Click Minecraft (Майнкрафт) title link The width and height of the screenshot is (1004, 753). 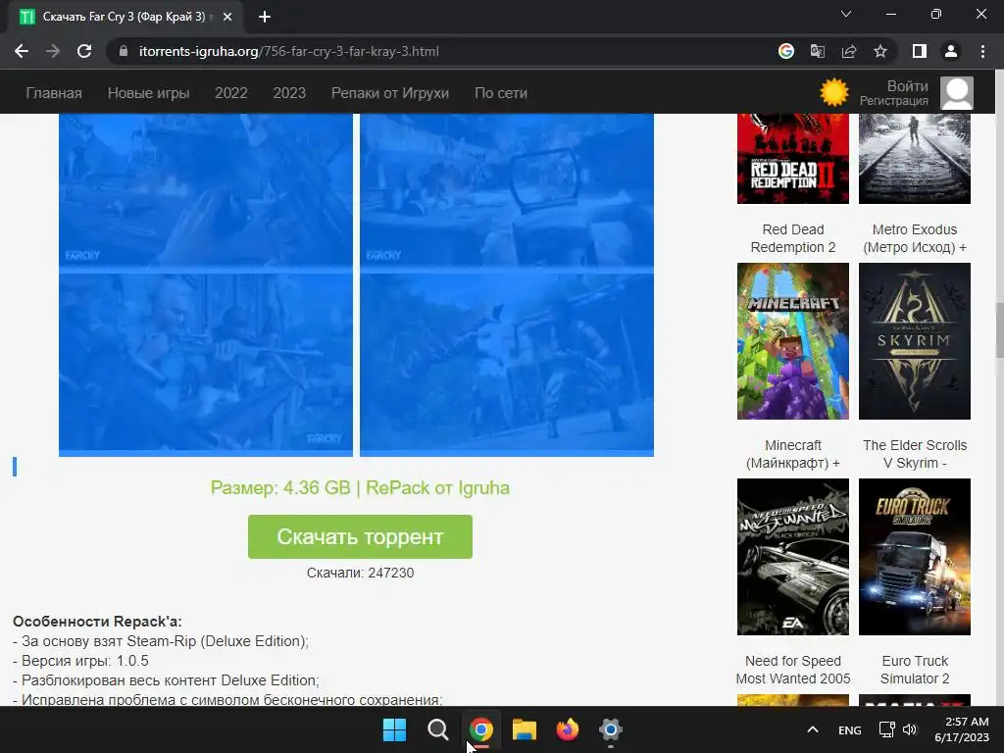pyautogui.click(x=792, y=454)
